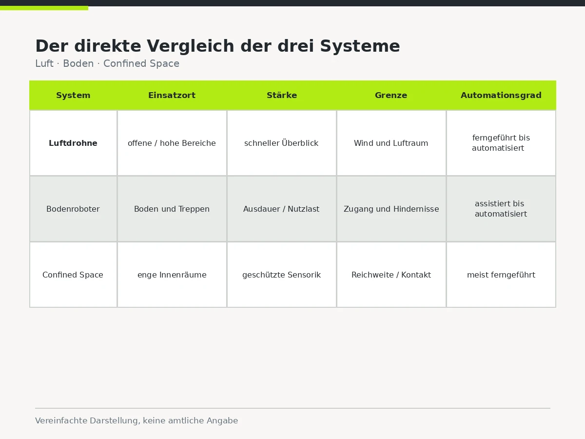Select the 'Confined Space' row label cell
Viewport: 585px width, 439px height.
(x=73, y=275)
